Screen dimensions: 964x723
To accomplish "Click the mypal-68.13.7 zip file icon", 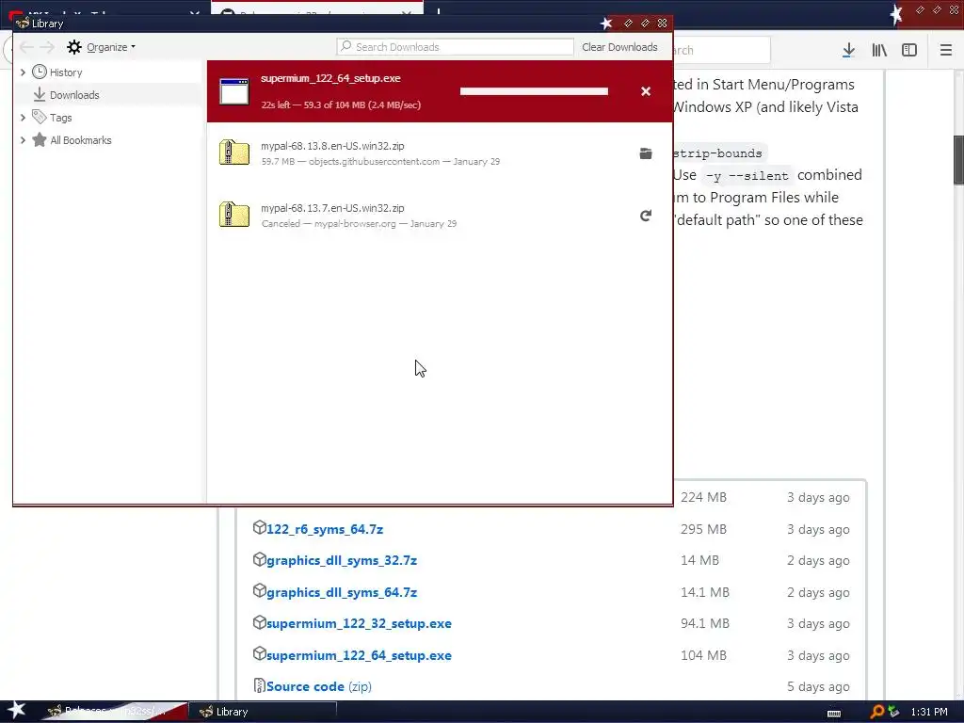I will 234,216.
